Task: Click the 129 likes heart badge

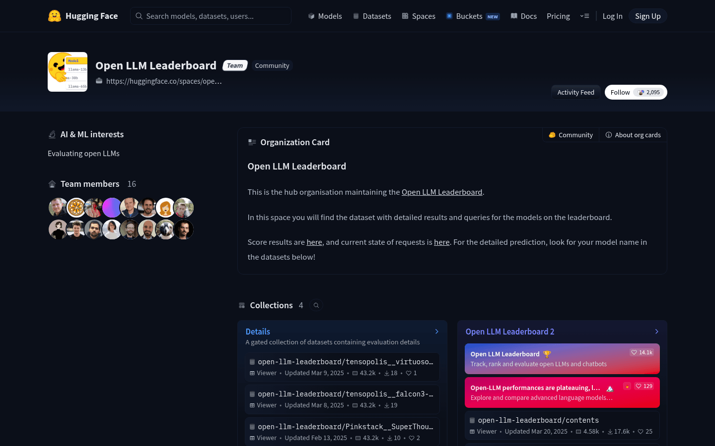Action: pyautogui.click(x=643, y=386)
